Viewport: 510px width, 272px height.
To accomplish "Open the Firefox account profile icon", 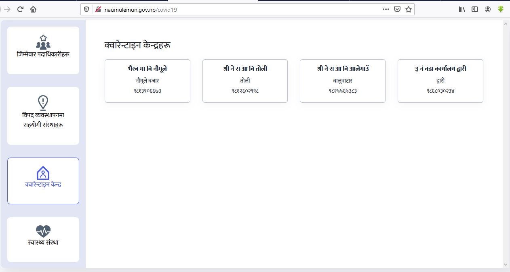I will 488,9.
